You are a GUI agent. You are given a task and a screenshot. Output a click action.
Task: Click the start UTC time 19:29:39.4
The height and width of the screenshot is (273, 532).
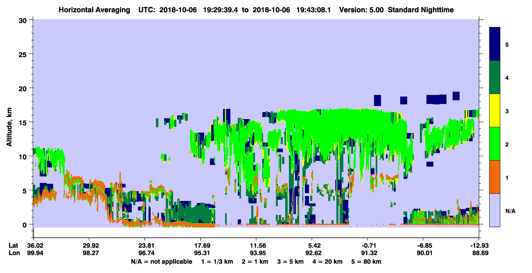(x=221, y=9)
